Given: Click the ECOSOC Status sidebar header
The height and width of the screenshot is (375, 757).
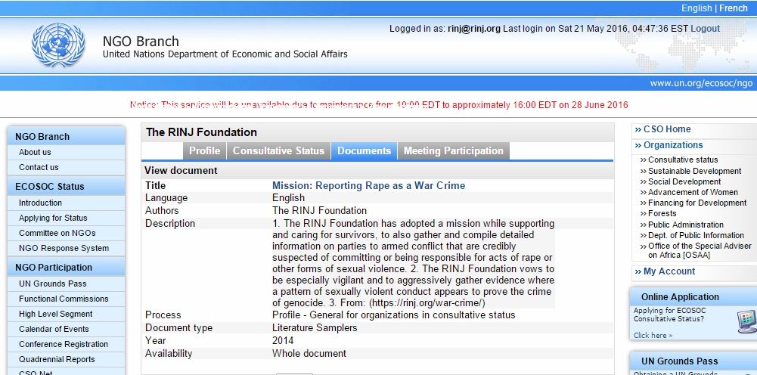Looking at the screenshot, I should 66,186.
